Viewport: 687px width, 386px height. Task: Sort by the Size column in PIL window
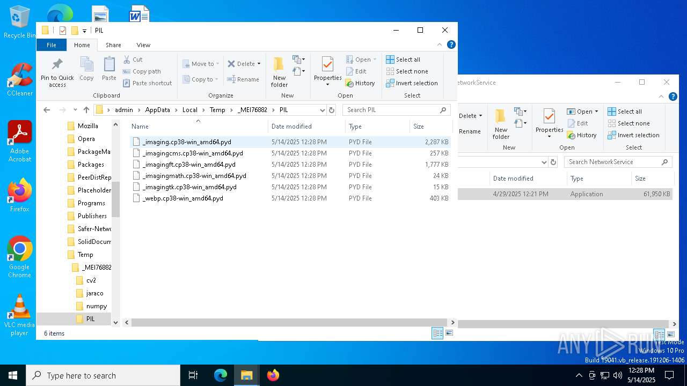point(431,127)
